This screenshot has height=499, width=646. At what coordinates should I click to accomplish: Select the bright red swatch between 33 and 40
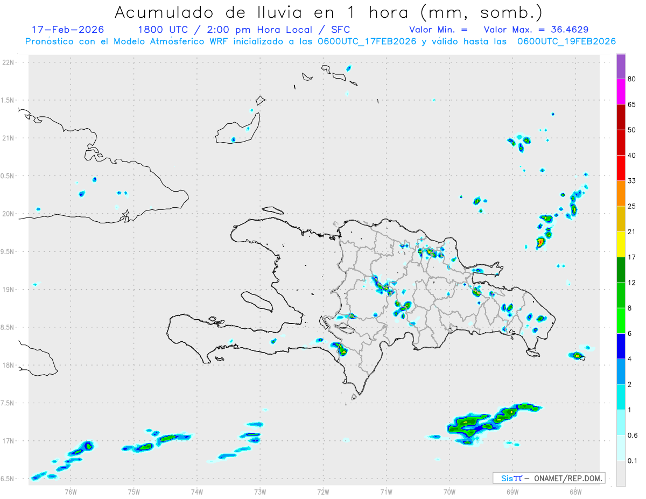621,168
